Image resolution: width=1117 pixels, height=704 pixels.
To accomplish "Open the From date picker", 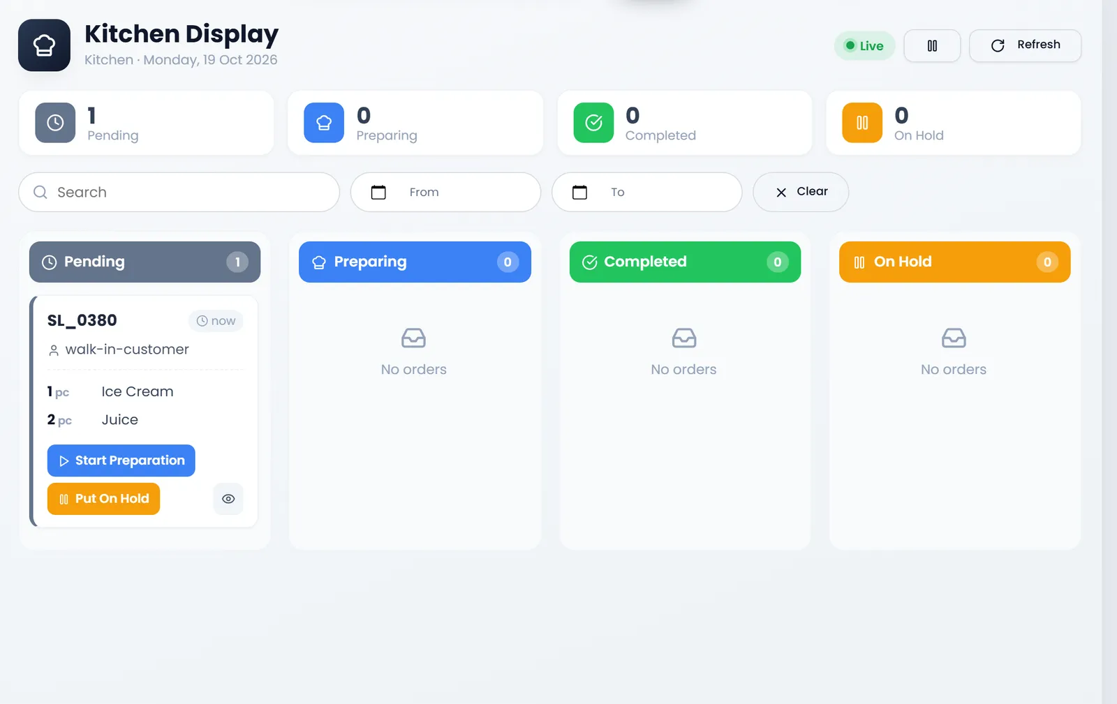I will click(x=445, y=192).
